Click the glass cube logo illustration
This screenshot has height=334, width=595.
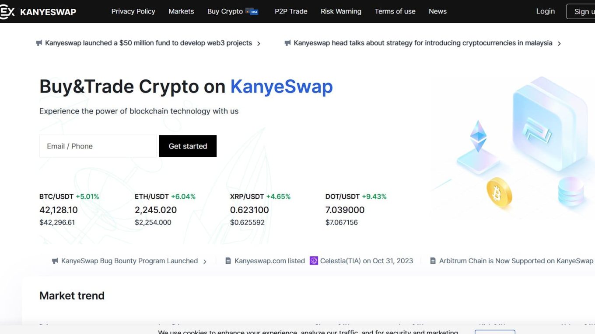click(550, 124)
